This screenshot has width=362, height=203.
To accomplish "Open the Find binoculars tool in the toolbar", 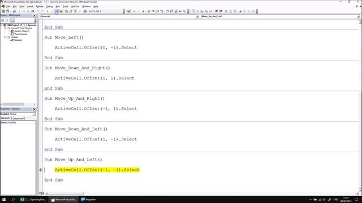I will [33, 11].
